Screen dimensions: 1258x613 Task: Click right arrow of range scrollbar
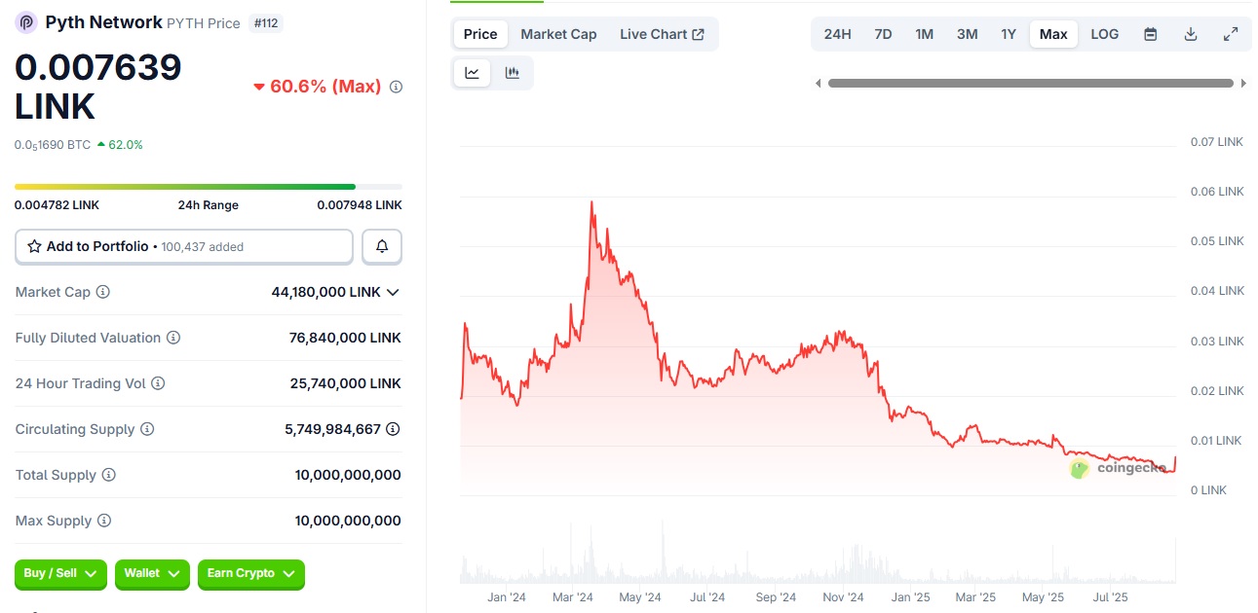click(x=1243, y=84)
